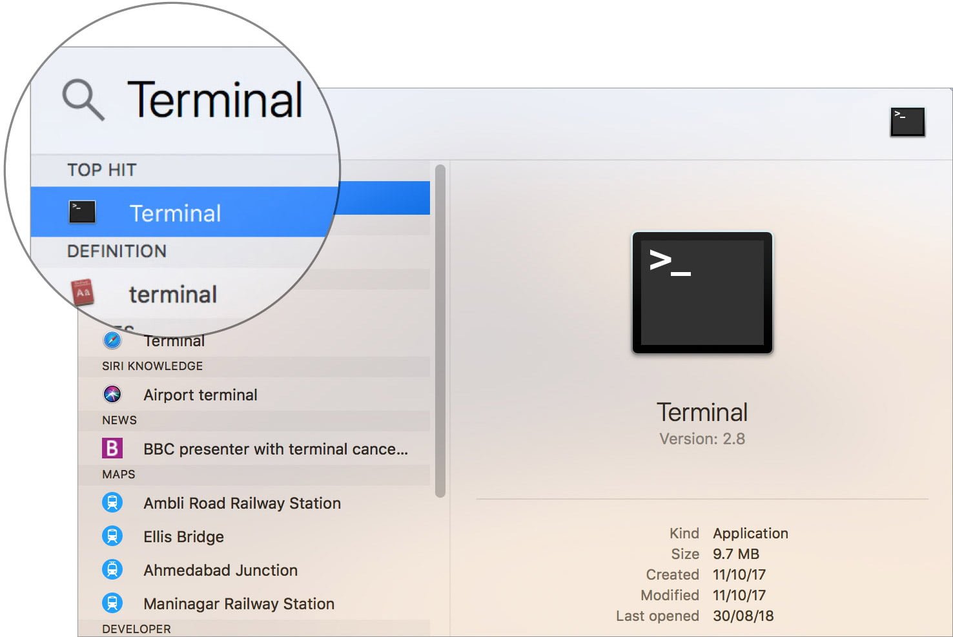Click transit icon next to Ambli Road Railway Station
Viewport: 953px width, 637px height.
(112, 502)
